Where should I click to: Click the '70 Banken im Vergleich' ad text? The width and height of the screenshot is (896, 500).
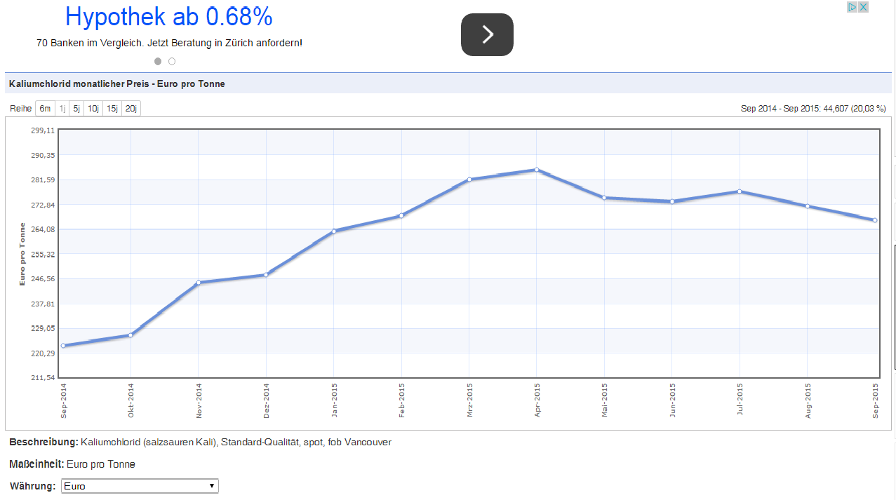click(x=169, y=43)
